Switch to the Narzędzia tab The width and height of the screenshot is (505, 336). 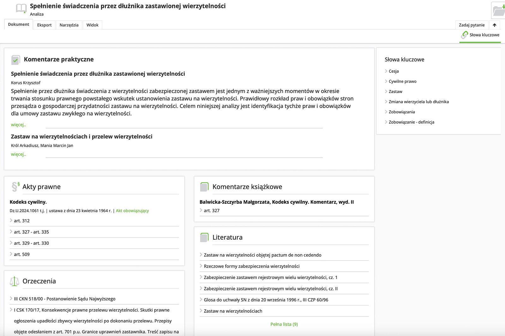[69, 25]
